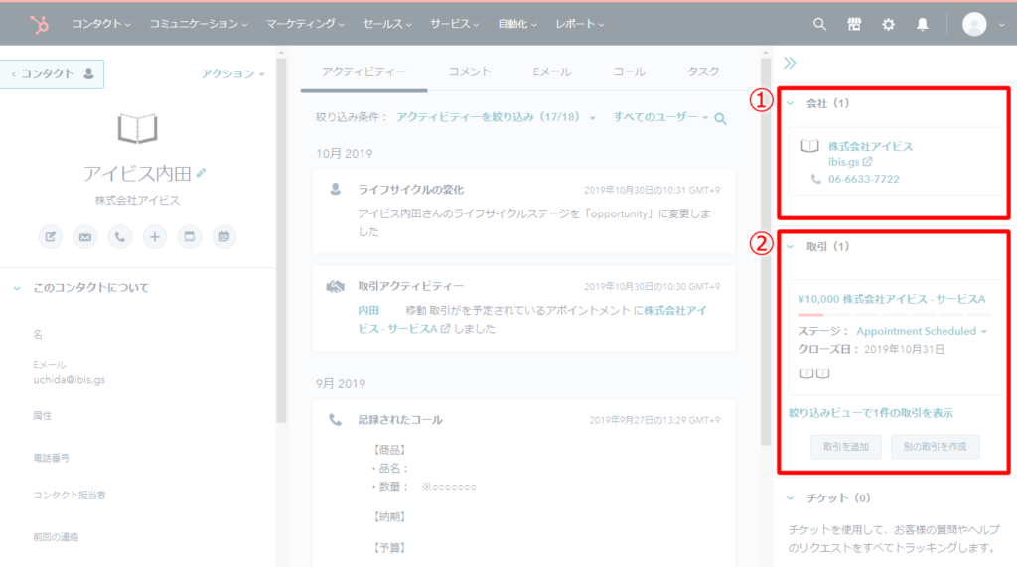Click the associated record icons in deal card
This screenshot has width=1017, height=567.
814,373
